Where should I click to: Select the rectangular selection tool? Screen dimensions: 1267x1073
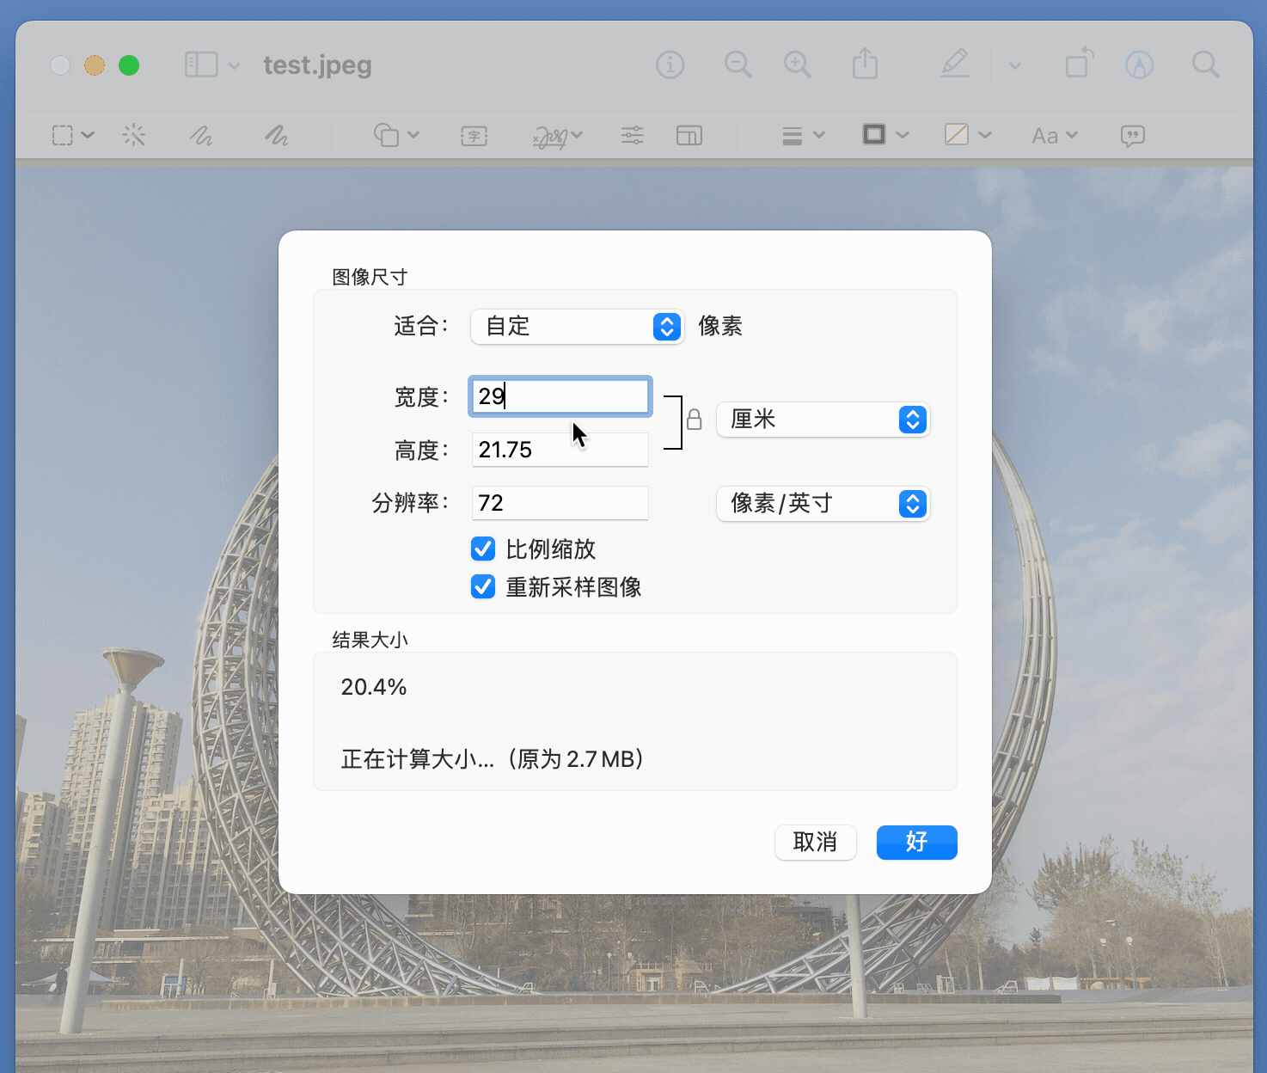pyautogui.click(x=63, y=135)
